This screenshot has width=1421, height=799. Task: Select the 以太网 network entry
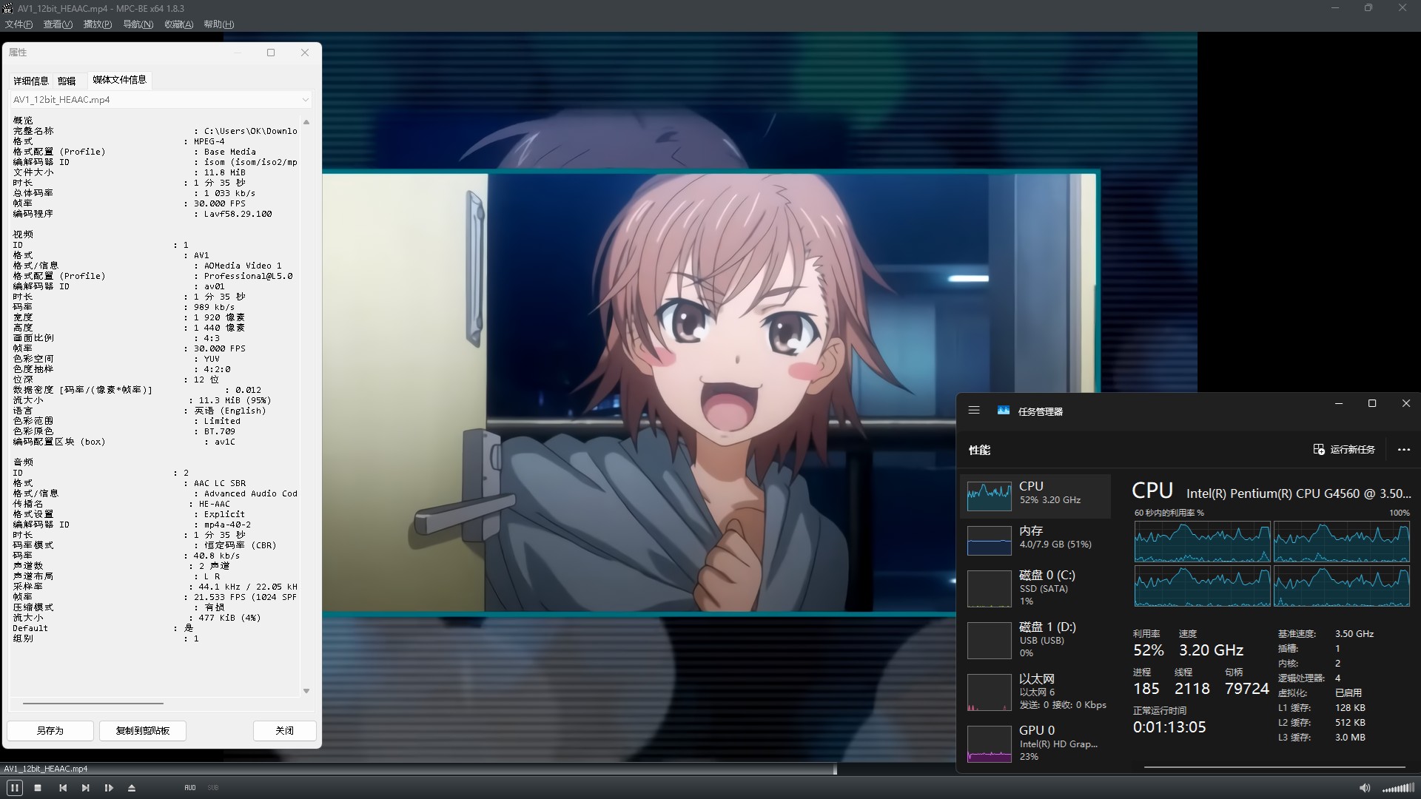tap(1035, 692)
